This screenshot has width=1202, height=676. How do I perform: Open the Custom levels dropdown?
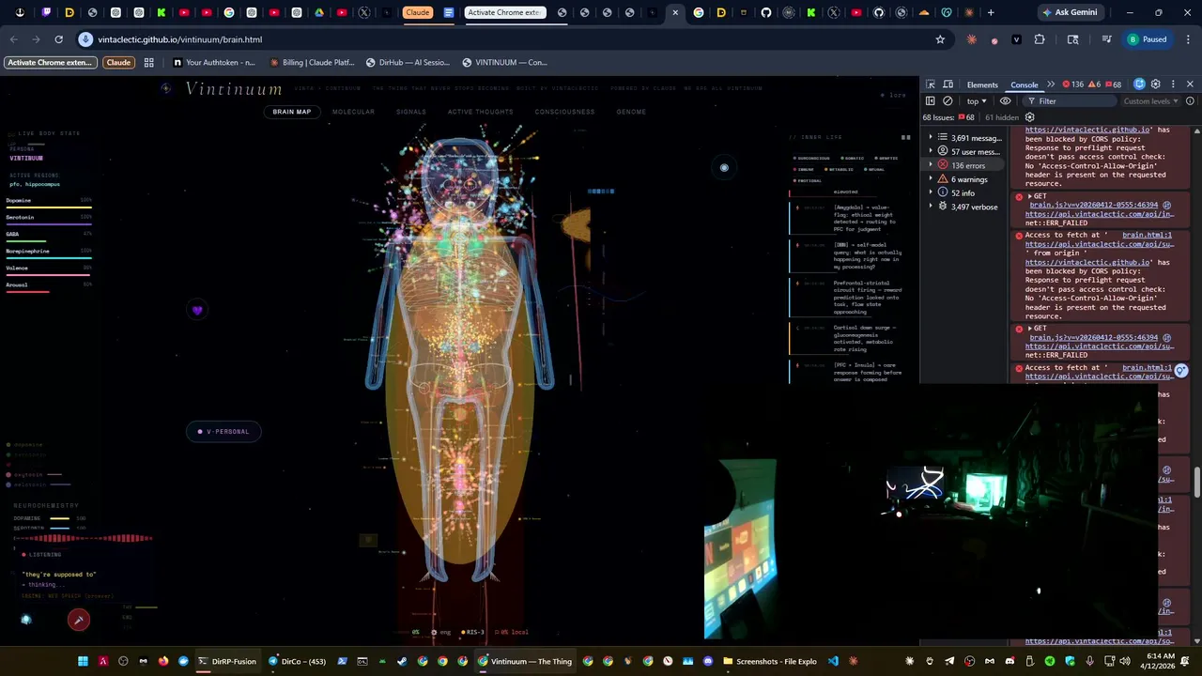click(x=1150, y=101)
